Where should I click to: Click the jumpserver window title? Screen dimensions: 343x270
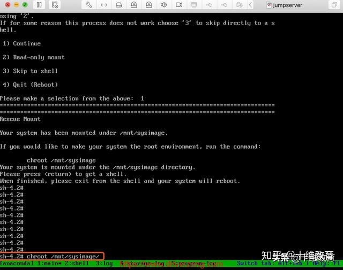(287, 5)
